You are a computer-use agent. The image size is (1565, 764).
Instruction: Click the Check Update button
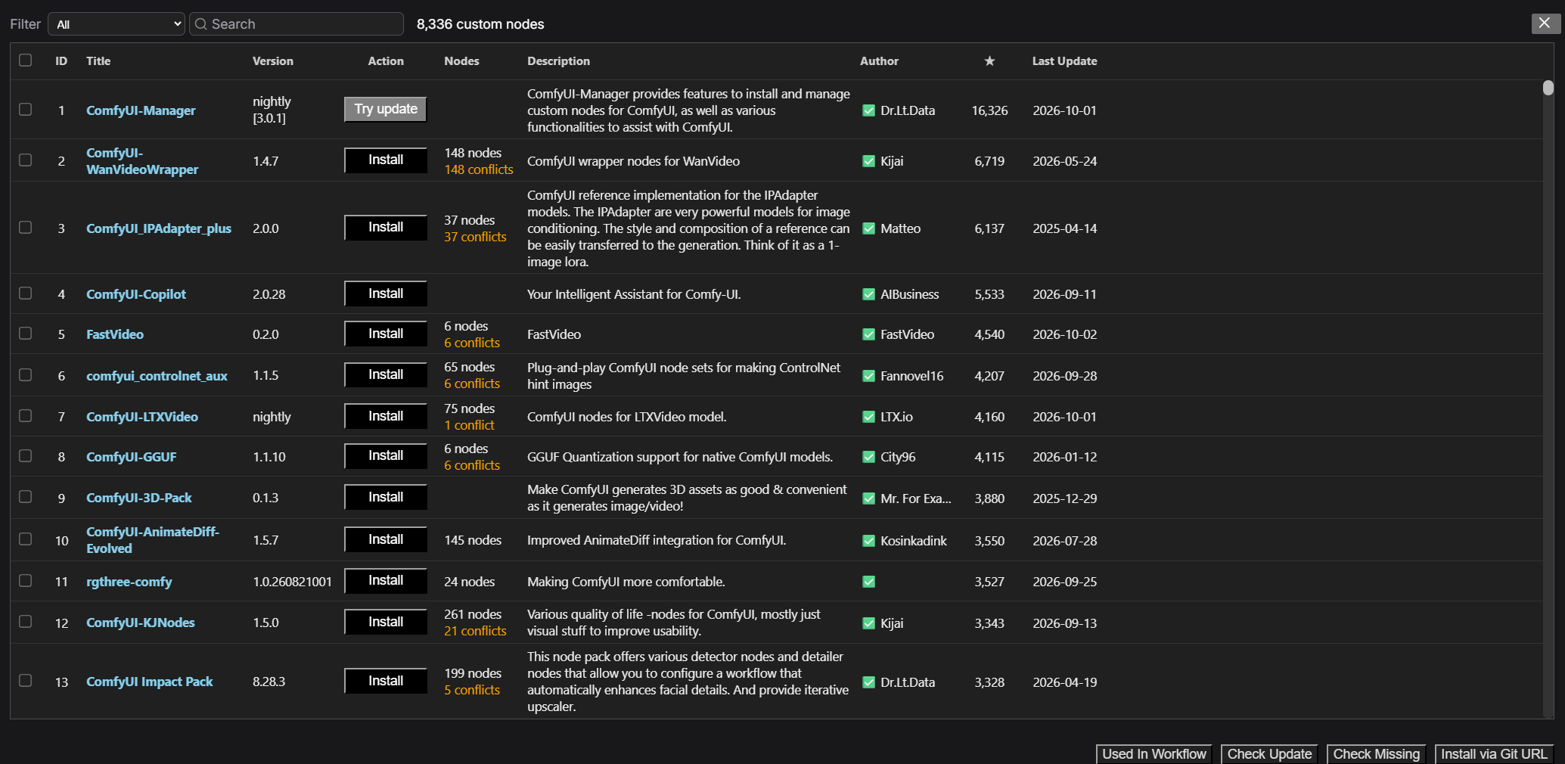point(1269,754)
